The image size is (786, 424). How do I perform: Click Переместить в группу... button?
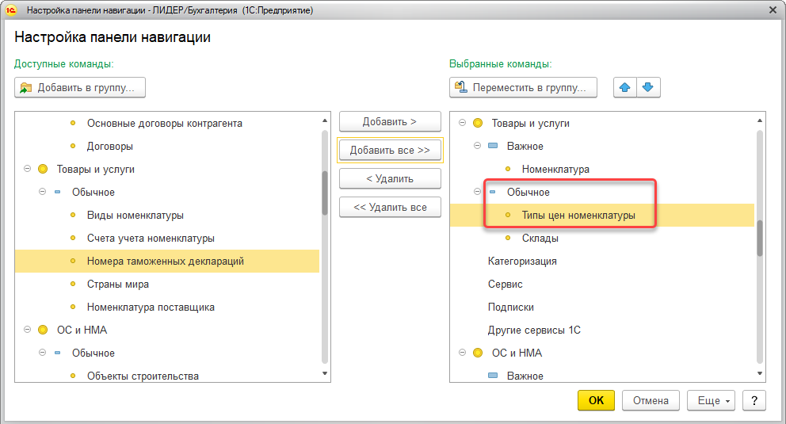(x=523, y=87)
